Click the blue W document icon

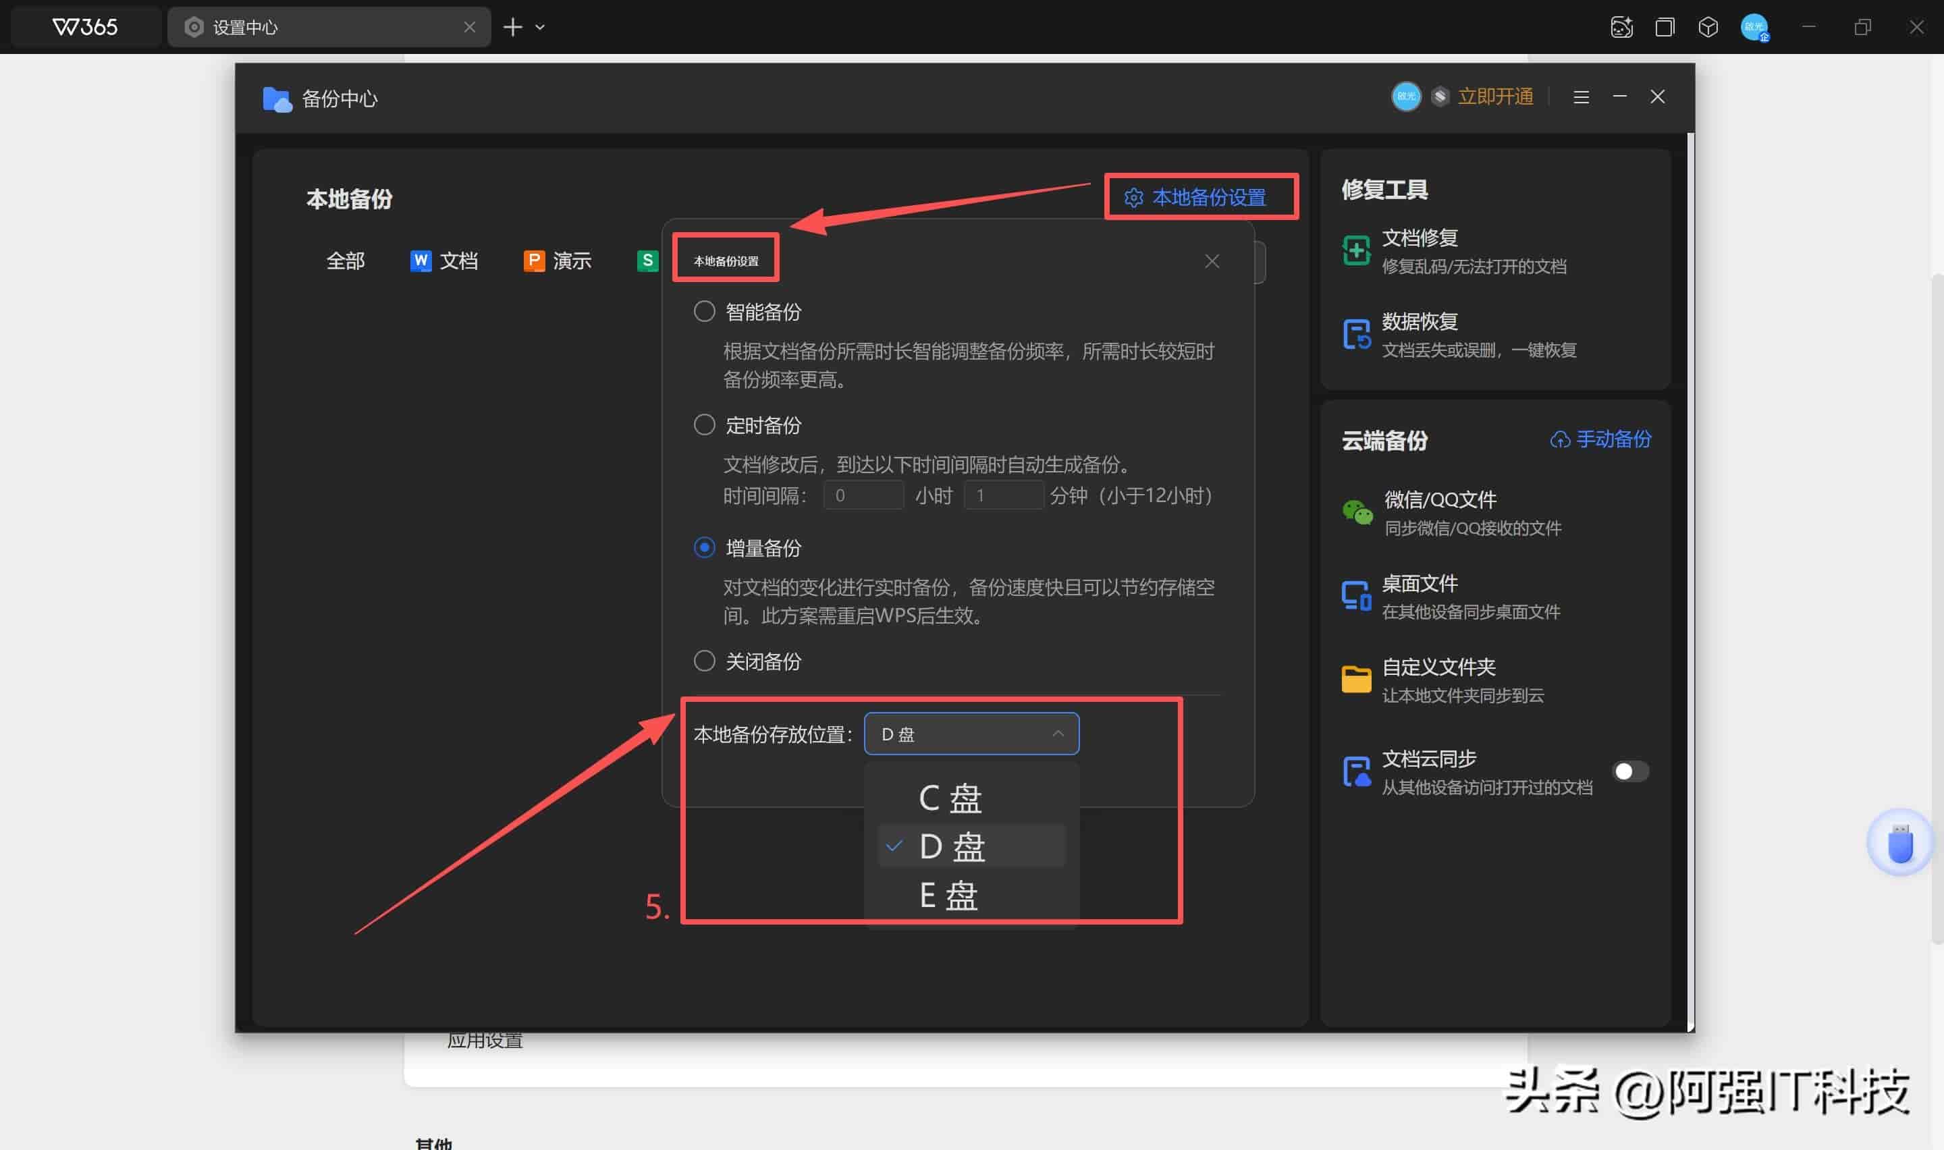click(420, 261)
